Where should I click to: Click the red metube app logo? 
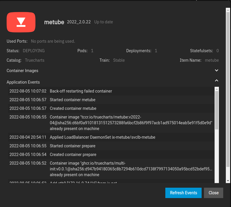[x=21, y=22]
